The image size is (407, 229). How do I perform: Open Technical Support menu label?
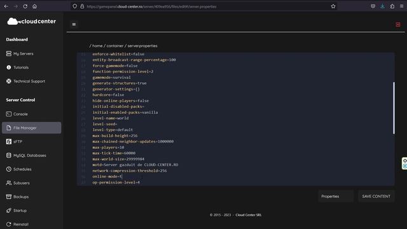coord(29,81)
